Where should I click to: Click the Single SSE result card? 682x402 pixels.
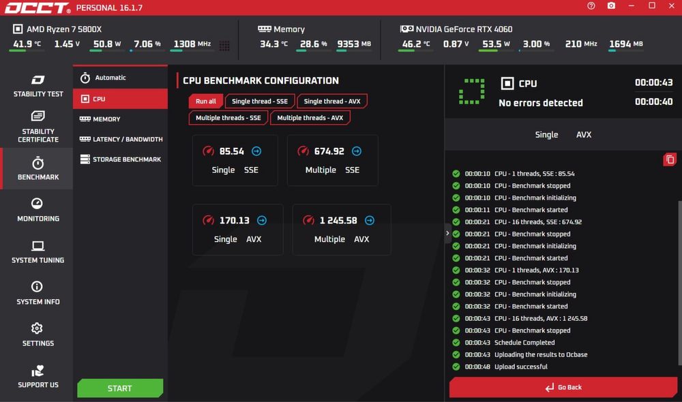click(235, 160)
